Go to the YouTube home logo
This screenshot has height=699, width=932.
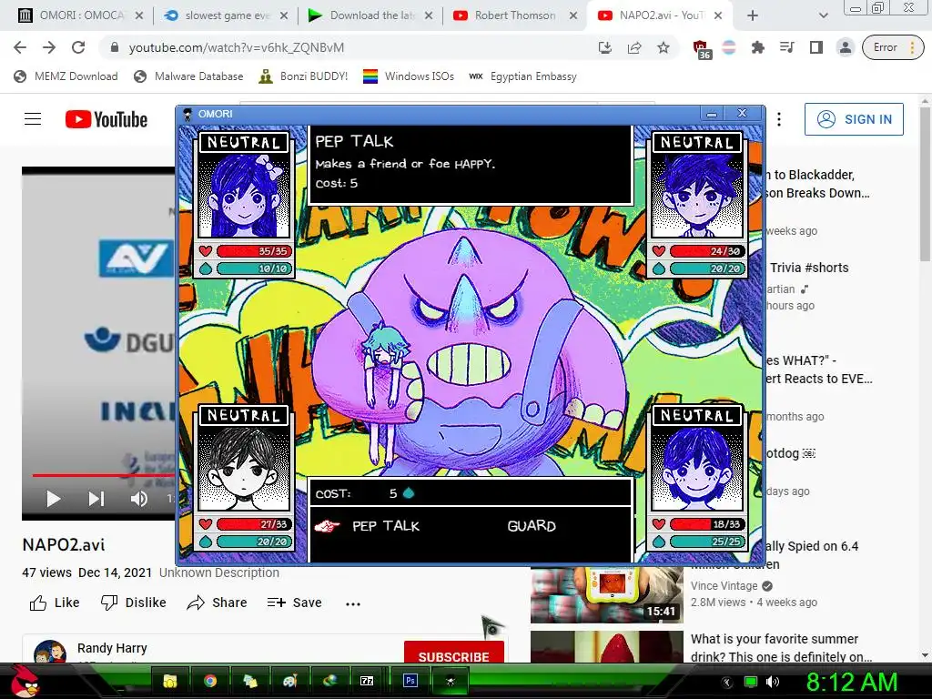pos(106,119)
